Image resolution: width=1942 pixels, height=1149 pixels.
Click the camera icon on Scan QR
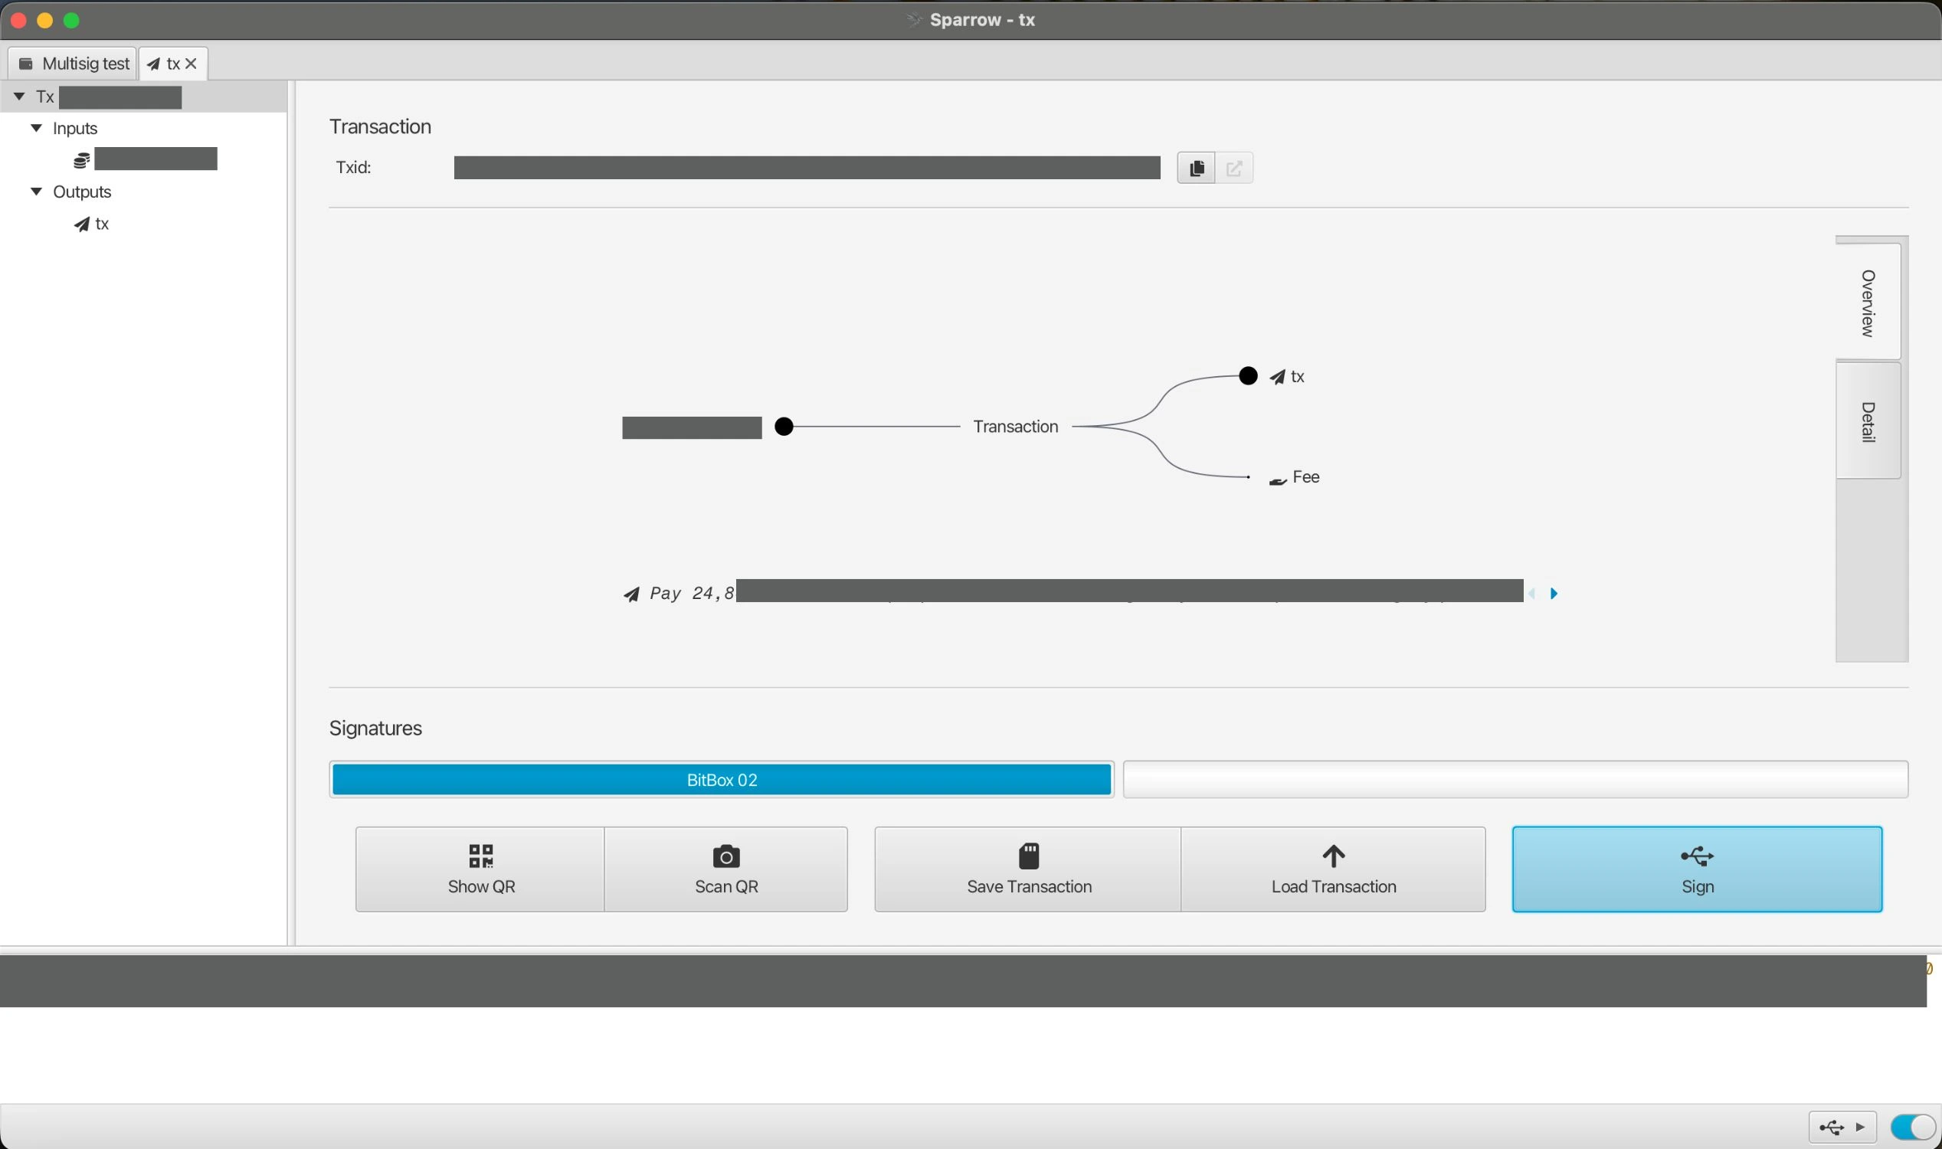[x=725, y=857]
